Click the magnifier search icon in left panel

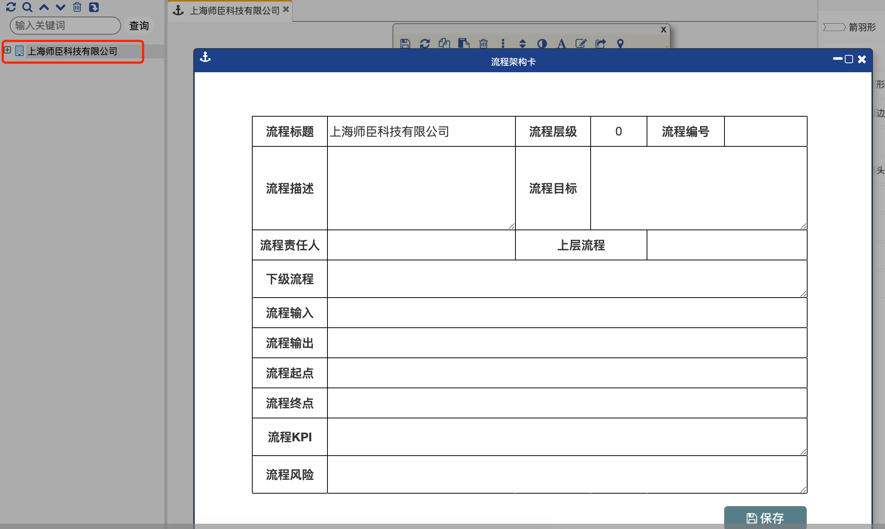click(x=27, y=7)
